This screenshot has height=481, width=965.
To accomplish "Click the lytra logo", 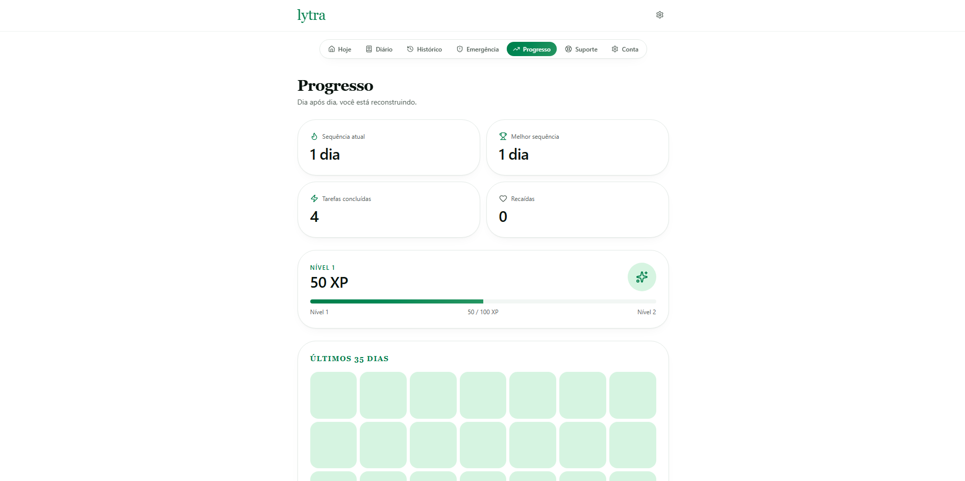I will pyautogui.click(x=311, y=15).
